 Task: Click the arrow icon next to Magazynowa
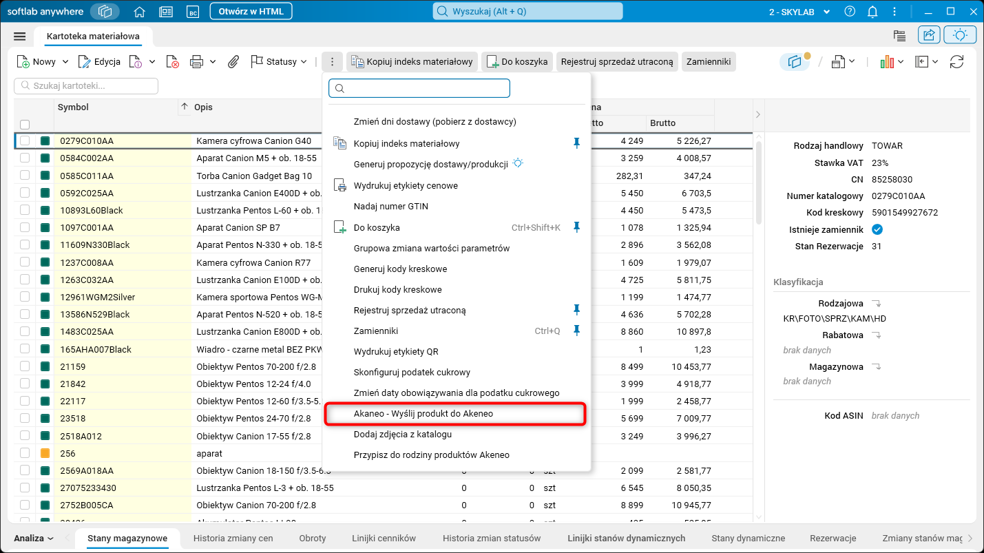(x=876, y=367)
